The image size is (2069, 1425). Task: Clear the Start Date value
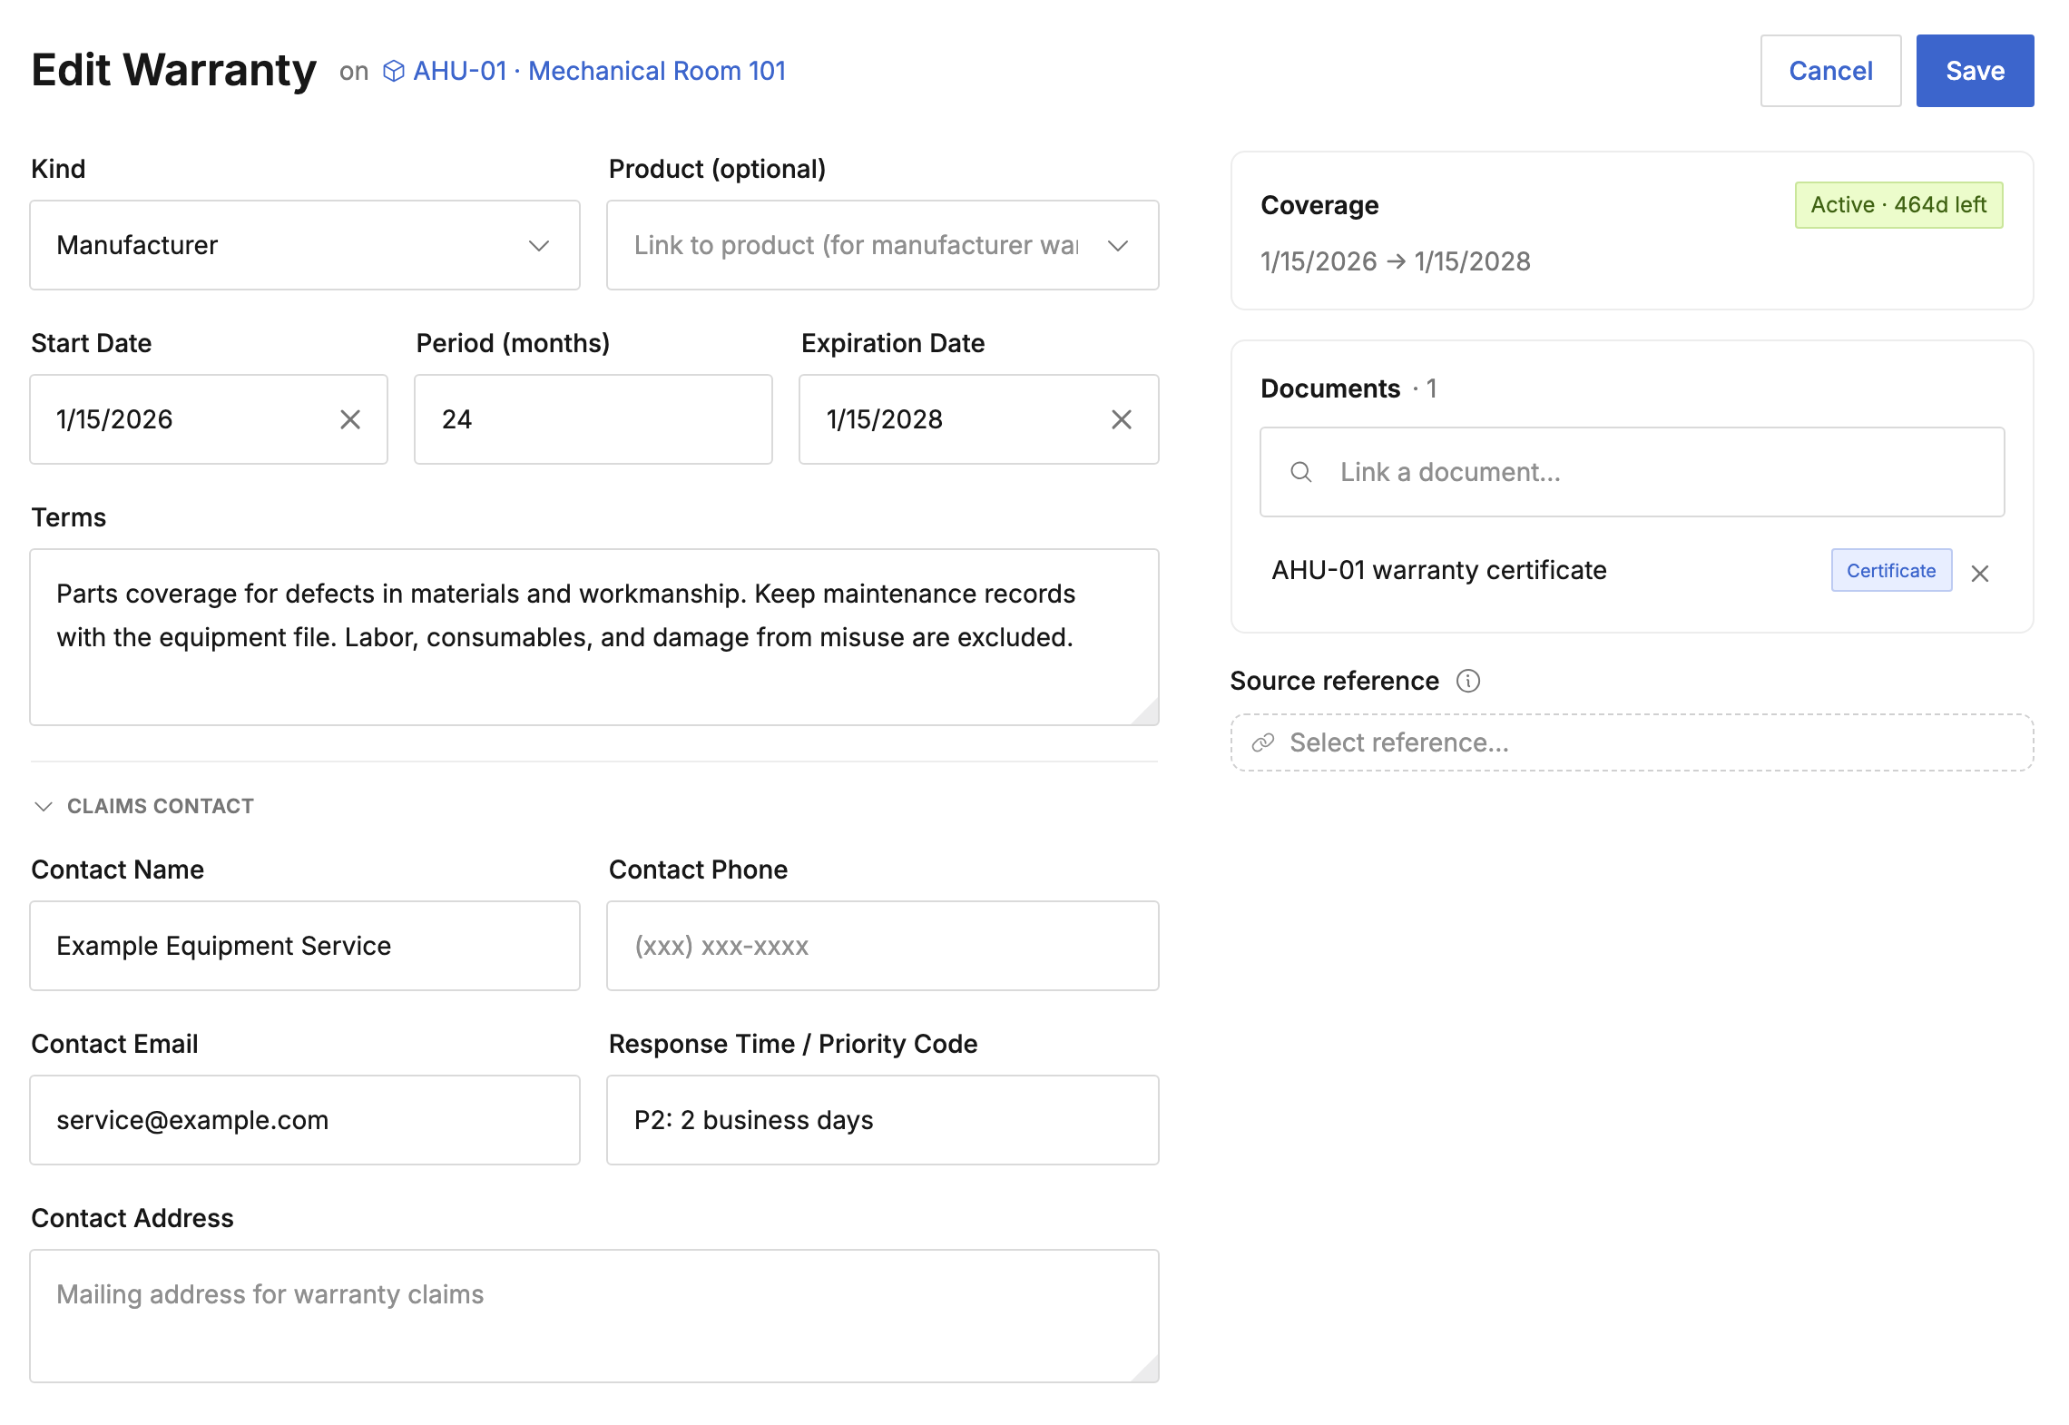pyautogui.click(x=350, y=419)
